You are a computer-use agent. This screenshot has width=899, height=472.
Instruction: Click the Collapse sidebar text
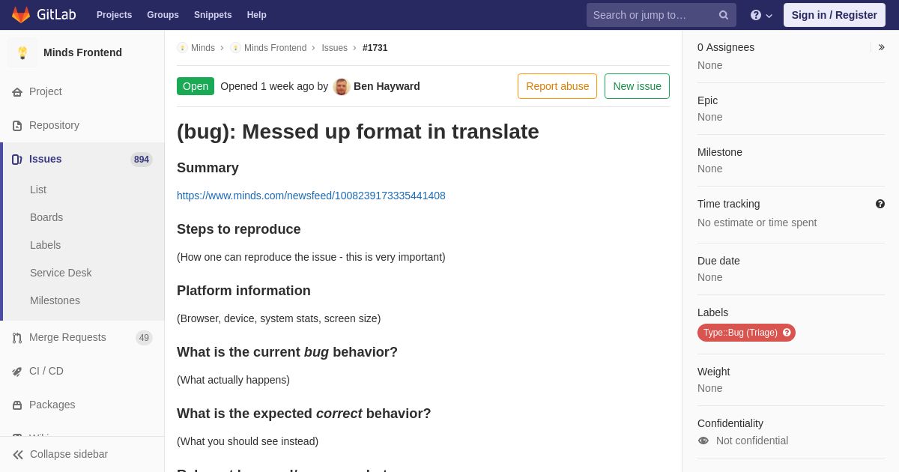point(69,454)
